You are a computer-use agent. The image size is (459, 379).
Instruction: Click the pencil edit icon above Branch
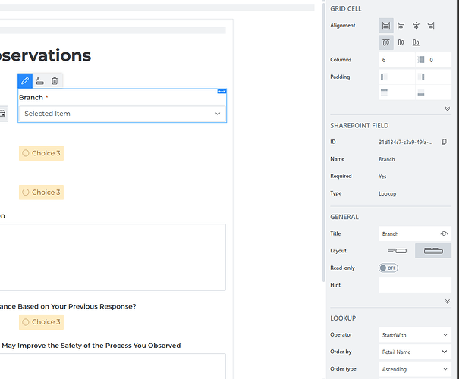(26, 80)
